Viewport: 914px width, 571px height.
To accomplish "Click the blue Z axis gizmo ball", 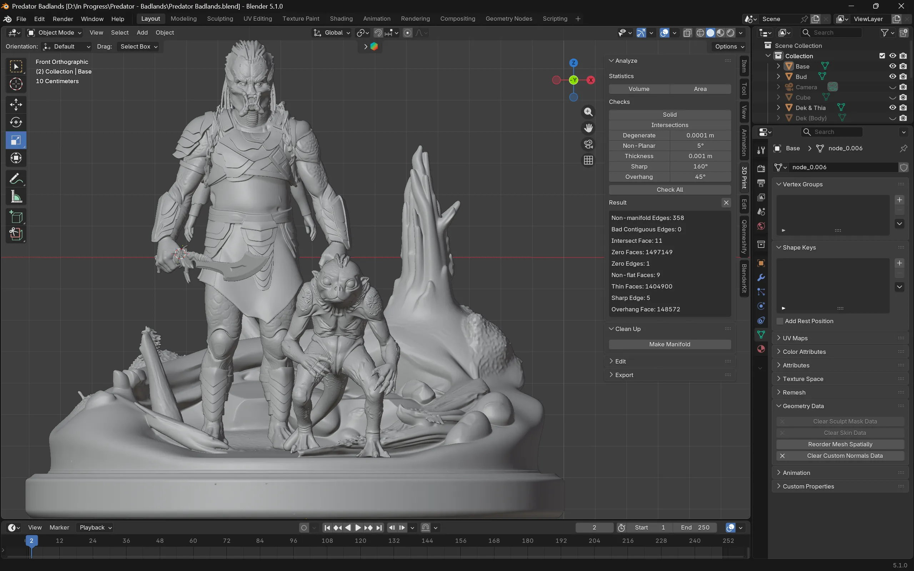I will pos(573,63).
